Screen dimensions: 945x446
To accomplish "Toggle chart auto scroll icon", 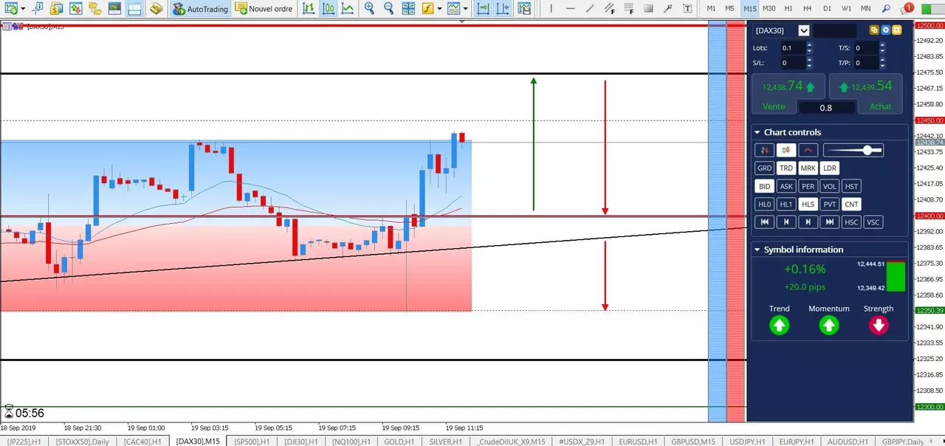I will tap(482, 9).
